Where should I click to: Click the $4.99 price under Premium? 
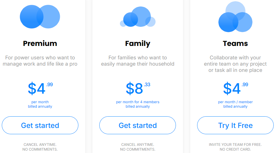click(40, 88)
